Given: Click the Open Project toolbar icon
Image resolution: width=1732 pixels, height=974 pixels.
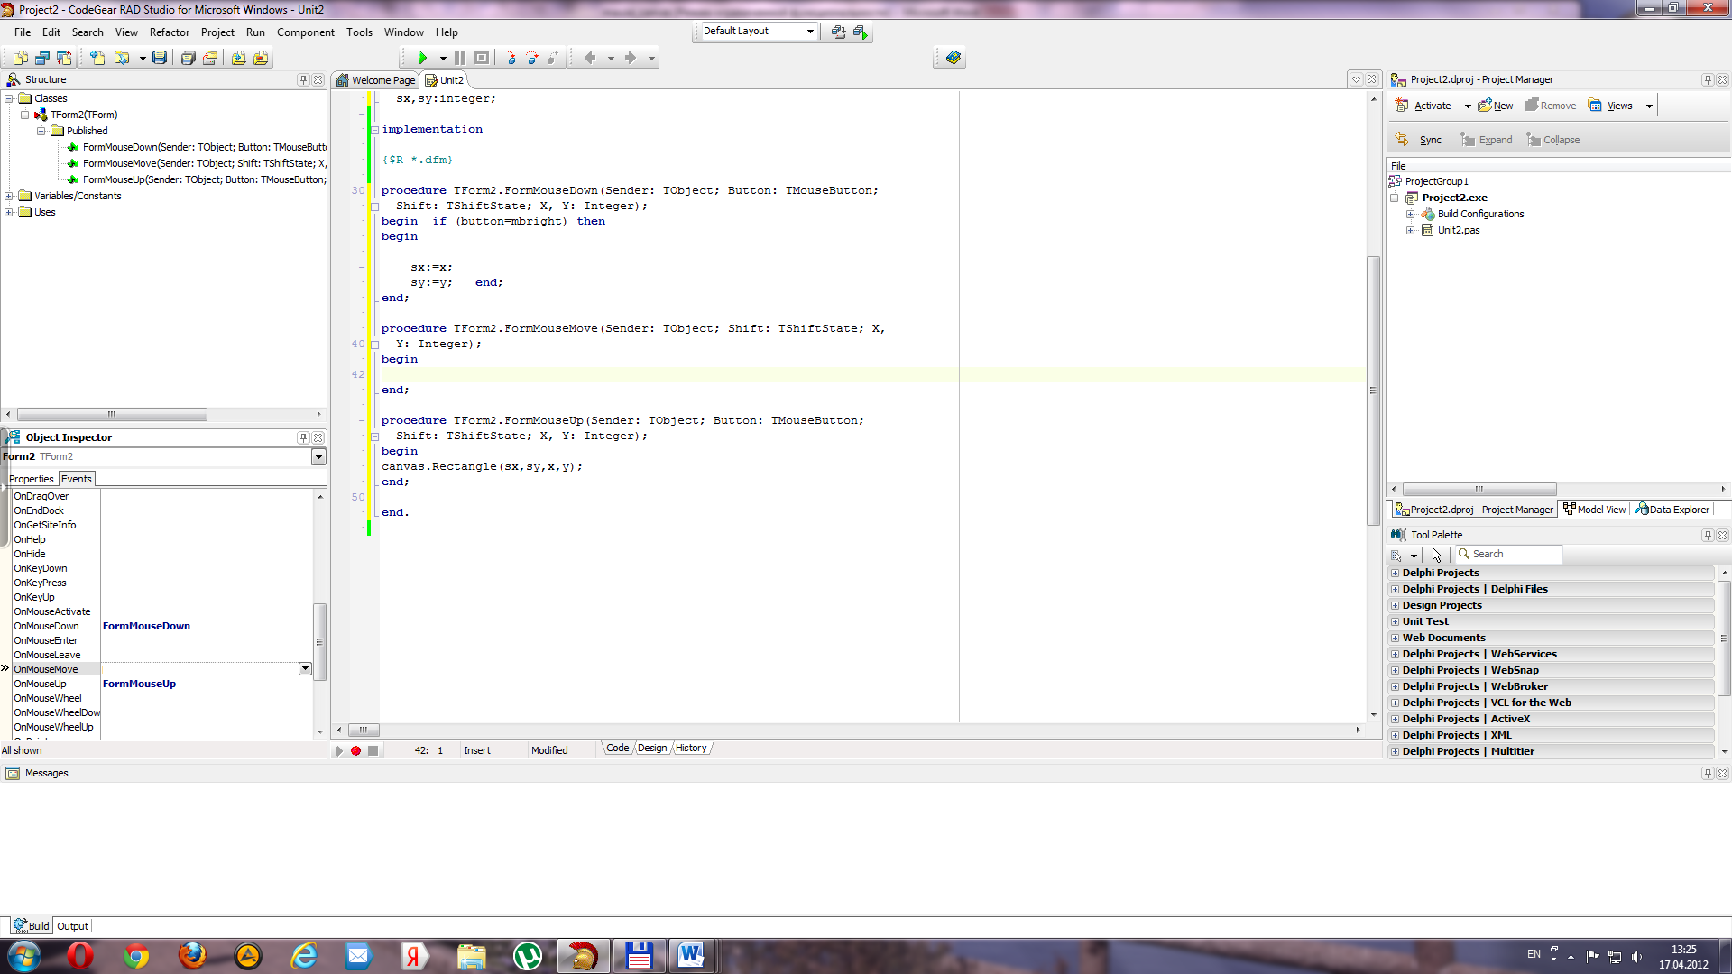Looking at the screenshot, I should 209,58.
